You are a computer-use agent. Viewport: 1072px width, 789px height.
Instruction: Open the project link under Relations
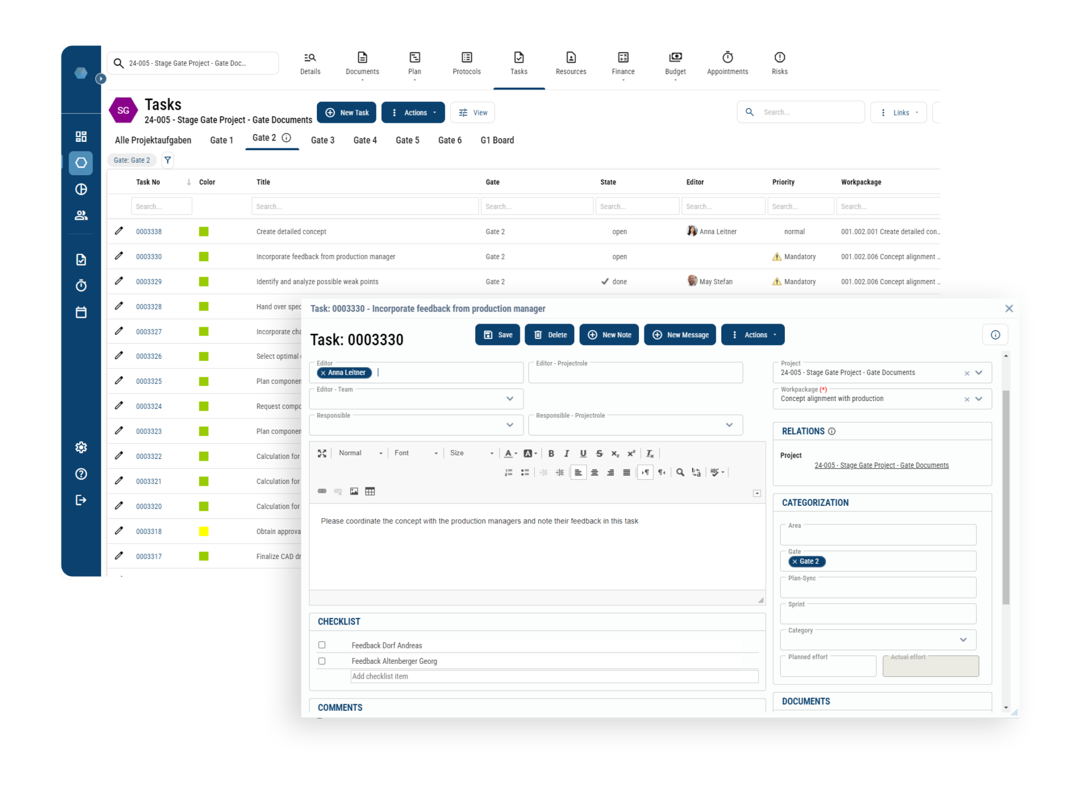[x=881, y=465]
